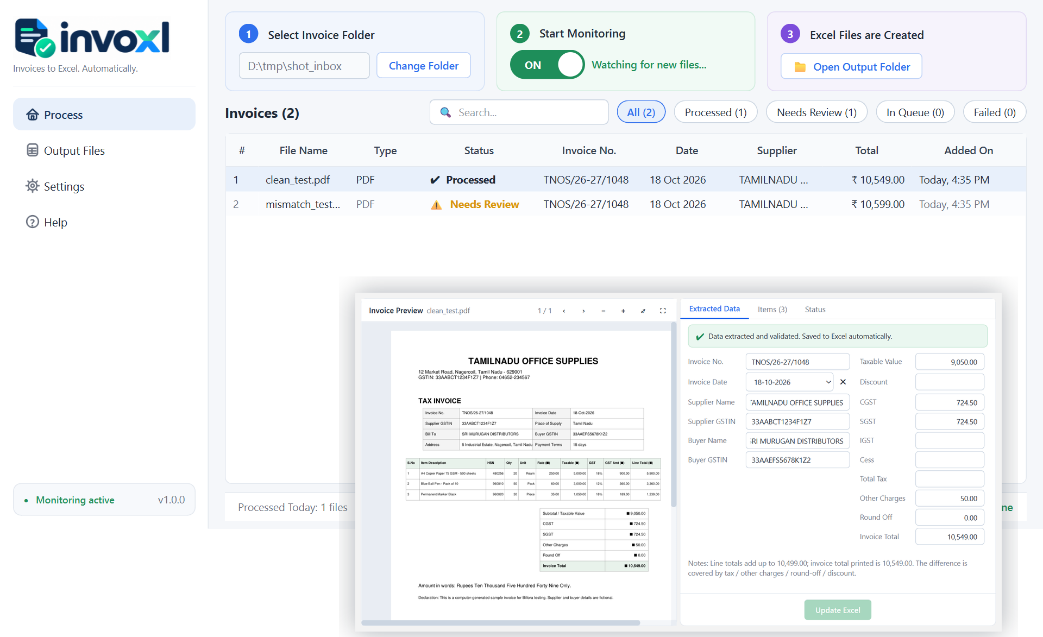Click the Buyer GSTIN field
Viewport: 1043px width, 637px height.
click(797, 460)
